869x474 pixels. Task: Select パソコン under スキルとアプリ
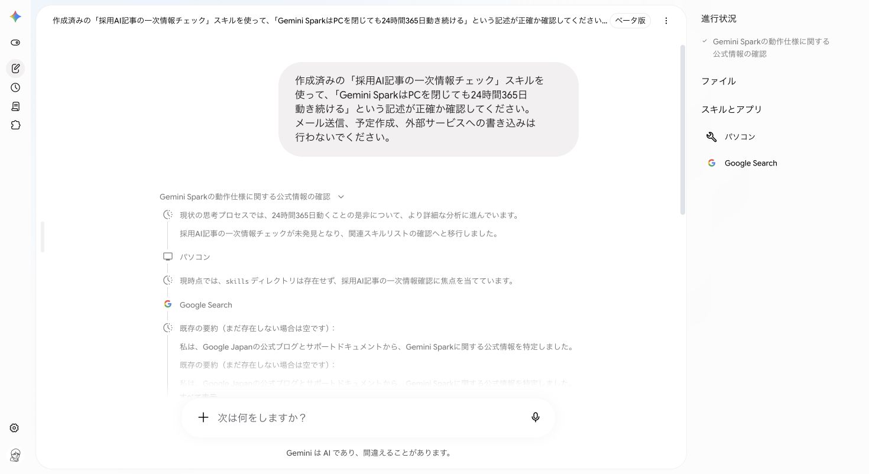coord(740,137)
